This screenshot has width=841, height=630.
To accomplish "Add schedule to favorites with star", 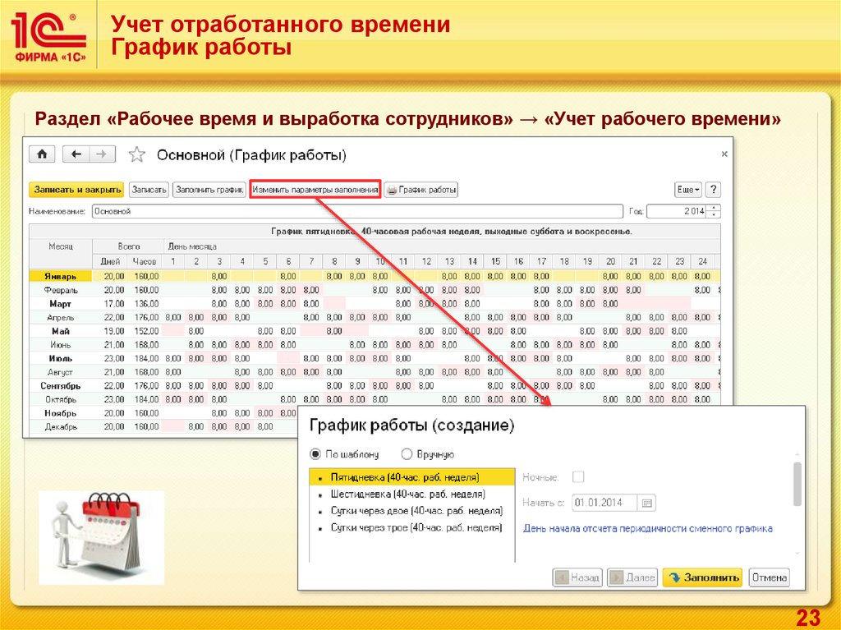I will [137, 154].
